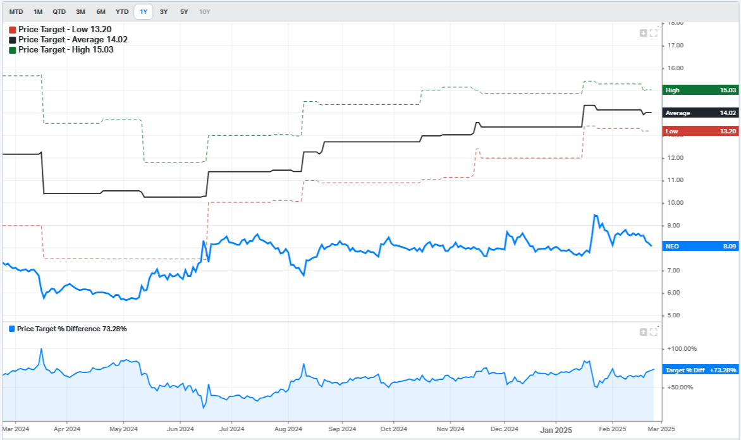Expand the price target chart to fullscreen

coord(653,33)
